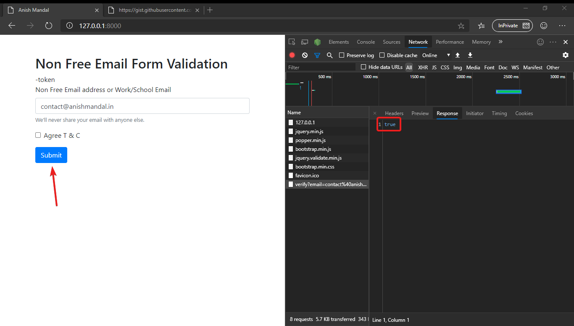Open DevTools settings gear icon
Viewport: 574px width, 326px height.
(x=565, y=55)
